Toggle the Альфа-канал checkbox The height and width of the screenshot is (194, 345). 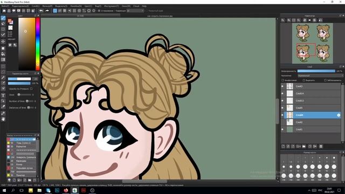pyautogui.click(x=283, y=80)
